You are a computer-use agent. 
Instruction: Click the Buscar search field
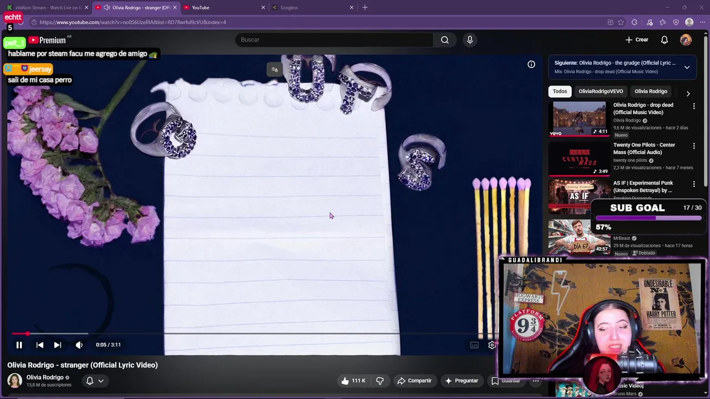(x=334, y=40)
